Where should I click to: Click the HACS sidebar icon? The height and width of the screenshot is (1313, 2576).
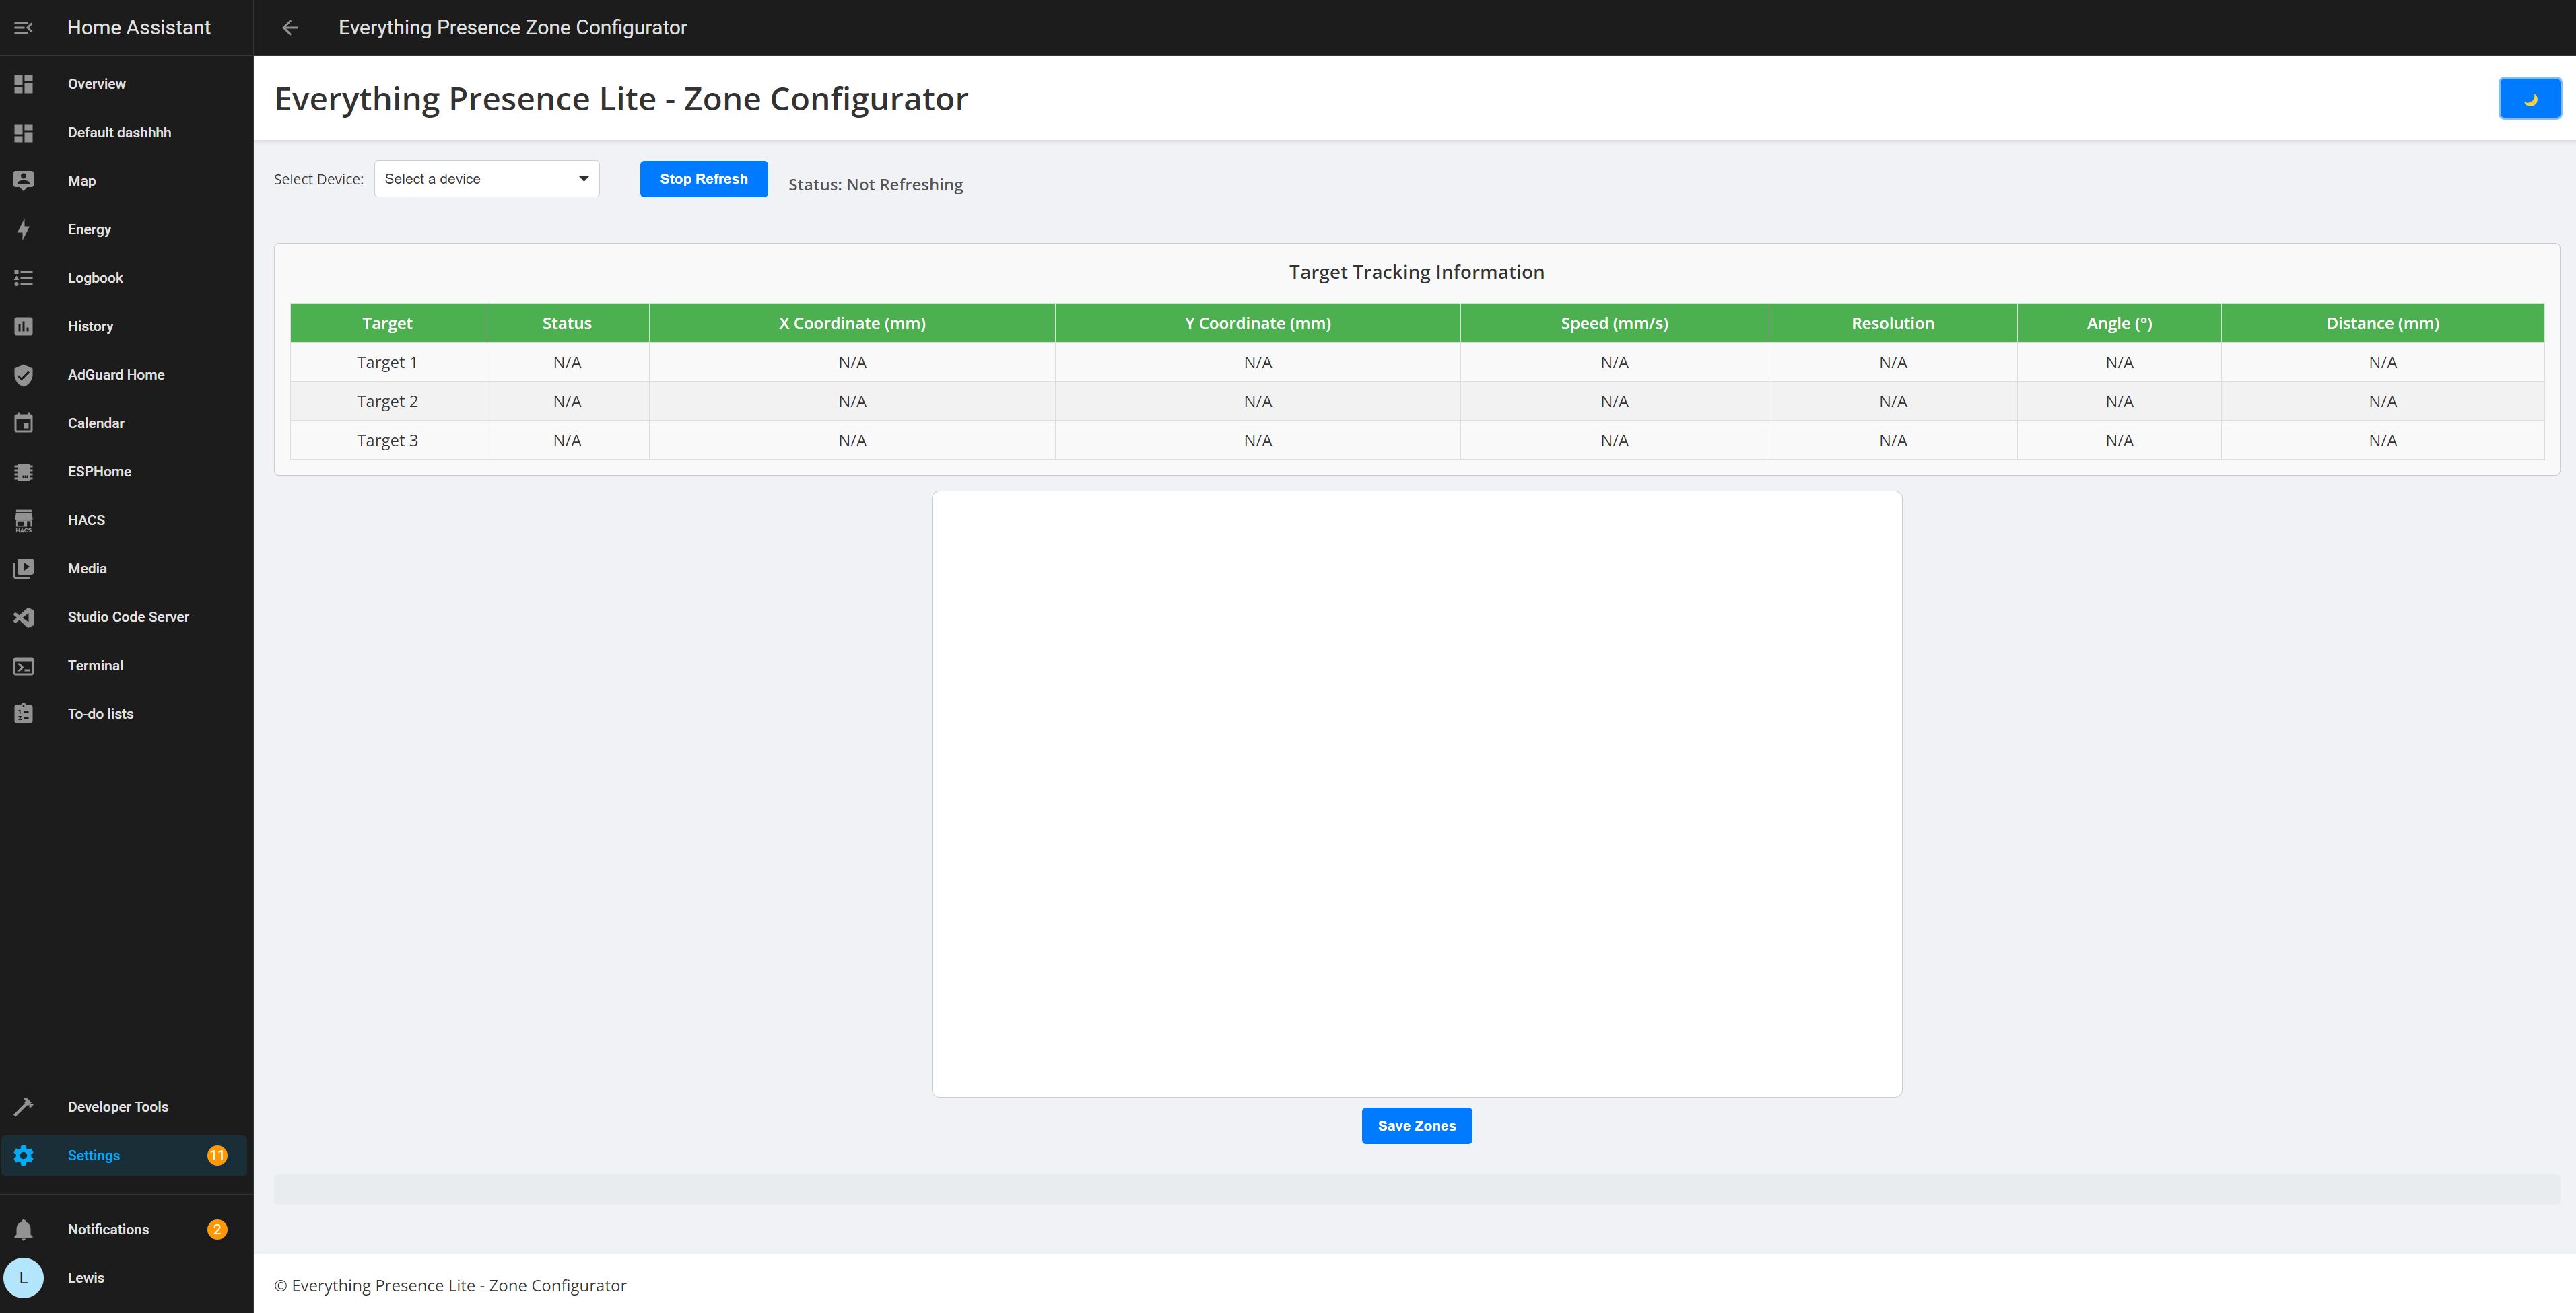coord(24,519)
